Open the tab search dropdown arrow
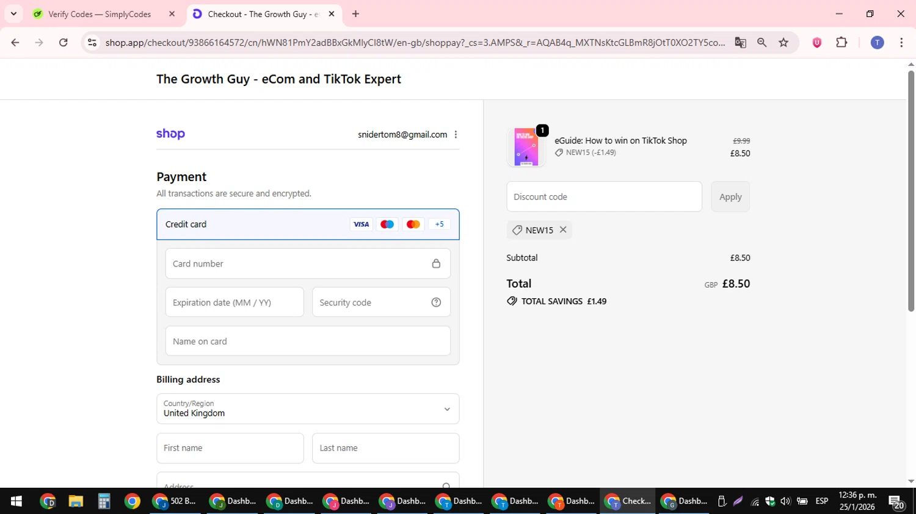This screenshot has width=916, height=514. tap(13, 14)
